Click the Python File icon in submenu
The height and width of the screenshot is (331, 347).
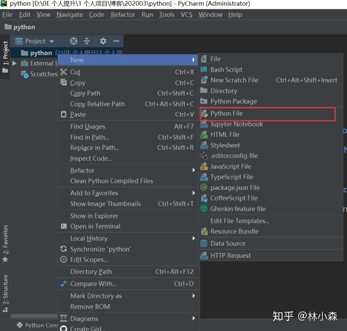coord(204,114)
